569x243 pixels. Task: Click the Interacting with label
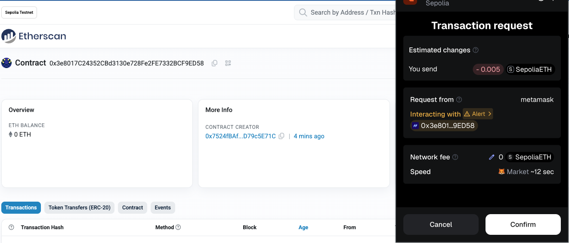pyautogui.click(x=436, y=114)
